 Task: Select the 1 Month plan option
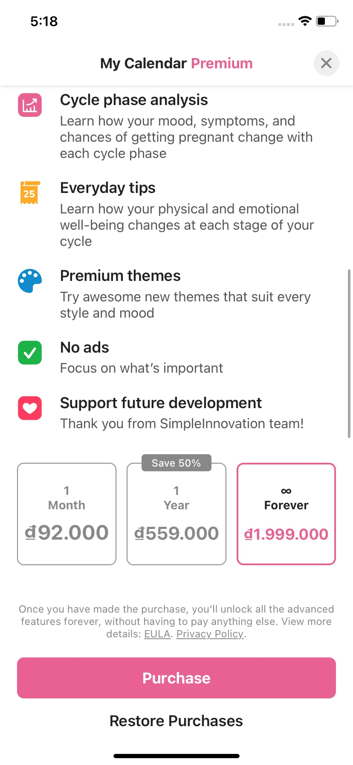67,514
